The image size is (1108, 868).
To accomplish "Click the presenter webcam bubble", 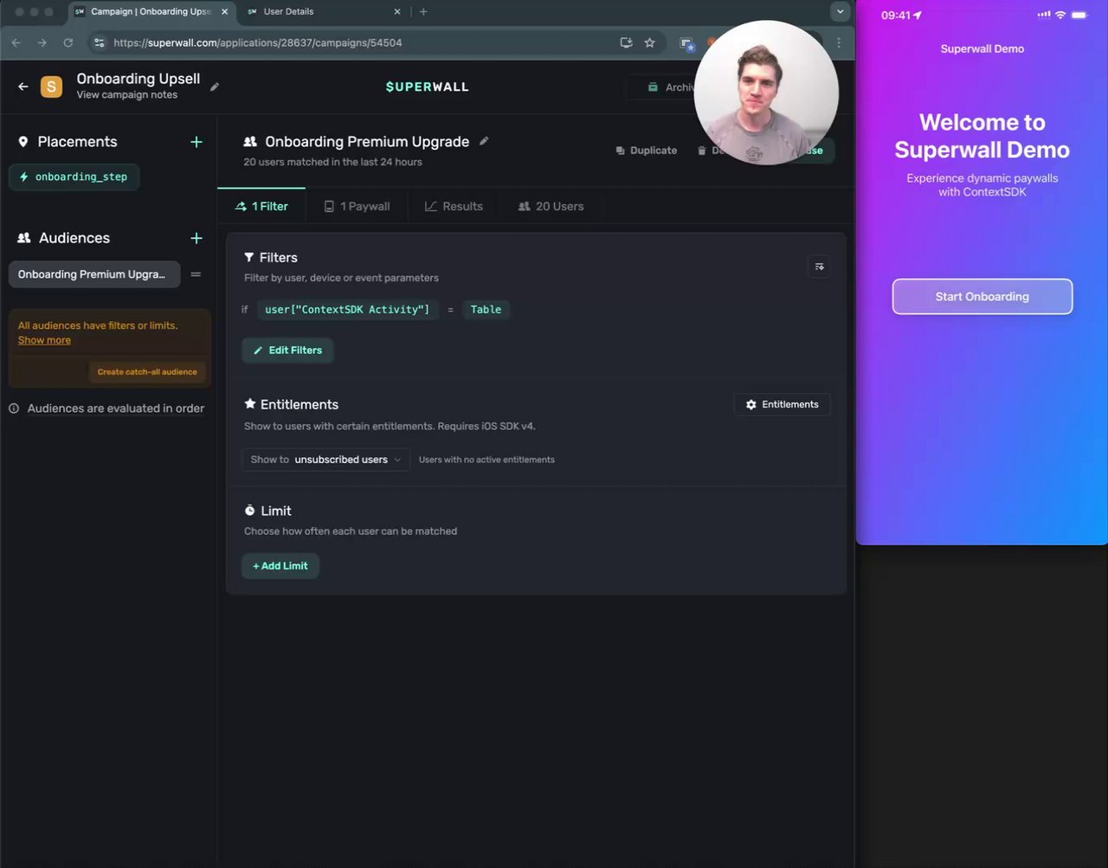I will (766, 93).
